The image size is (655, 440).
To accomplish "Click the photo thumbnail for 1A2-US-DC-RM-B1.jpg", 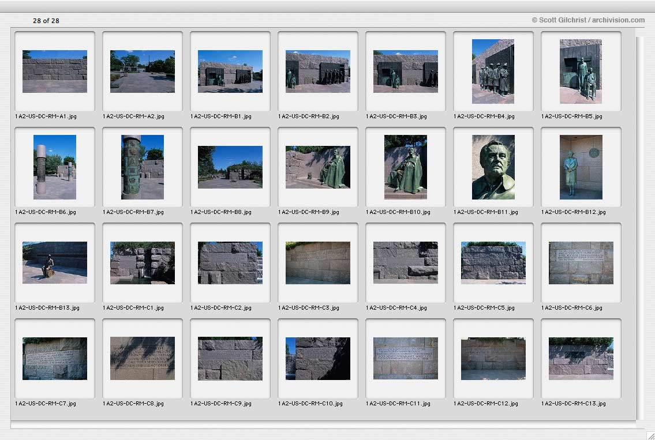I will [230, 72].
